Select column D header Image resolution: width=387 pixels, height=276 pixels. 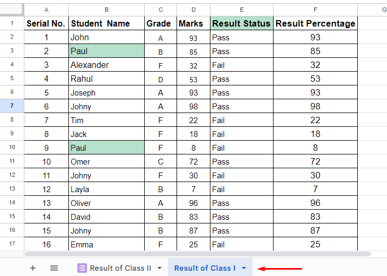193,10
